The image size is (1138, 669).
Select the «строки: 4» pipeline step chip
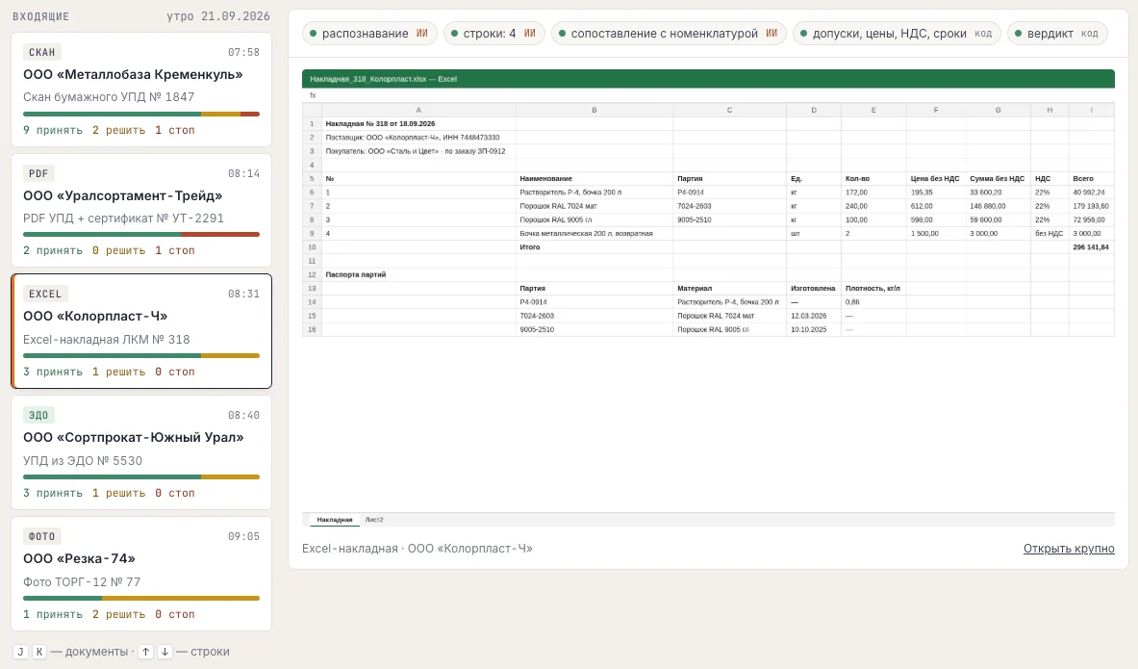494,34
